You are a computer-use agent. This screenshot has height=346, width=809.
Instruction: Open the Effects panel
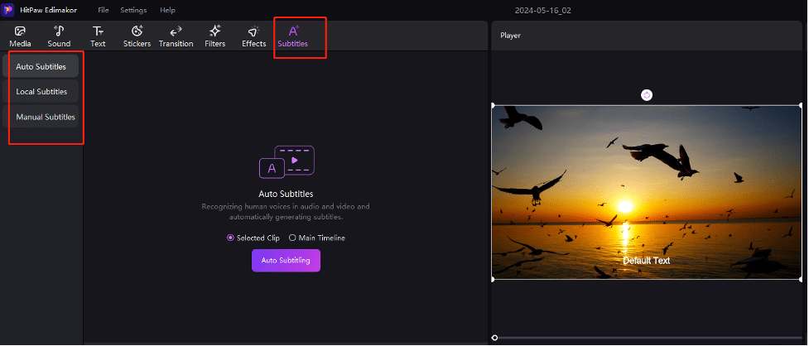[253, 36]
